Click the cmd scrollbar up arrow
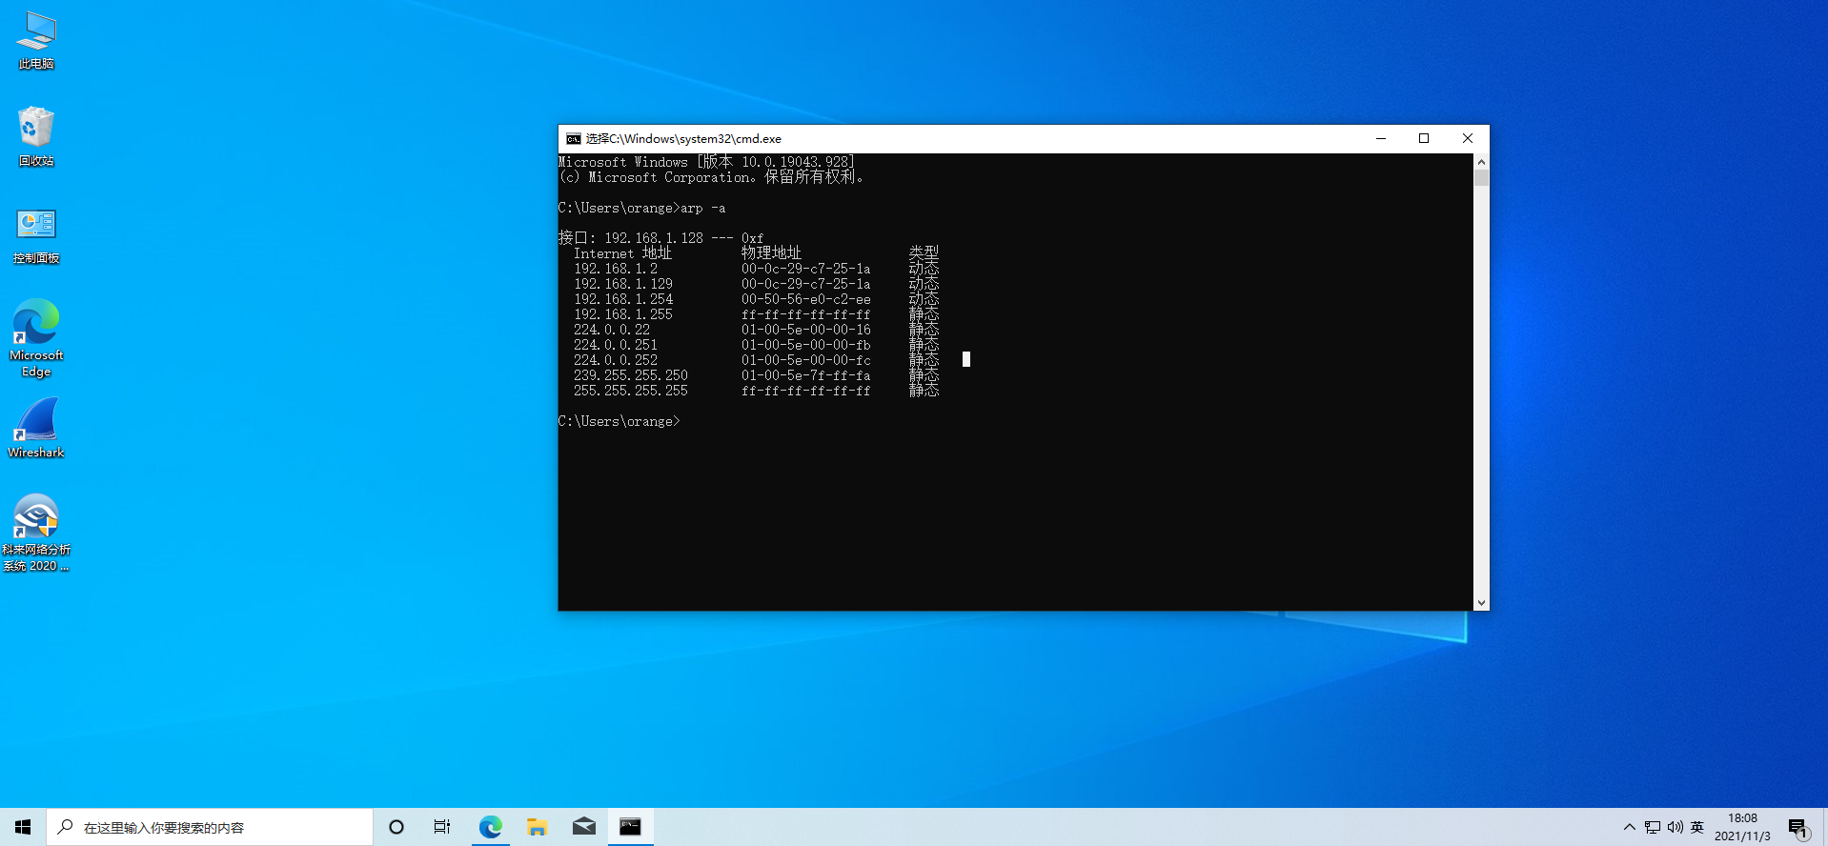The height and width of the screenshot is (846, 1828). click(x=1481, y=162)
